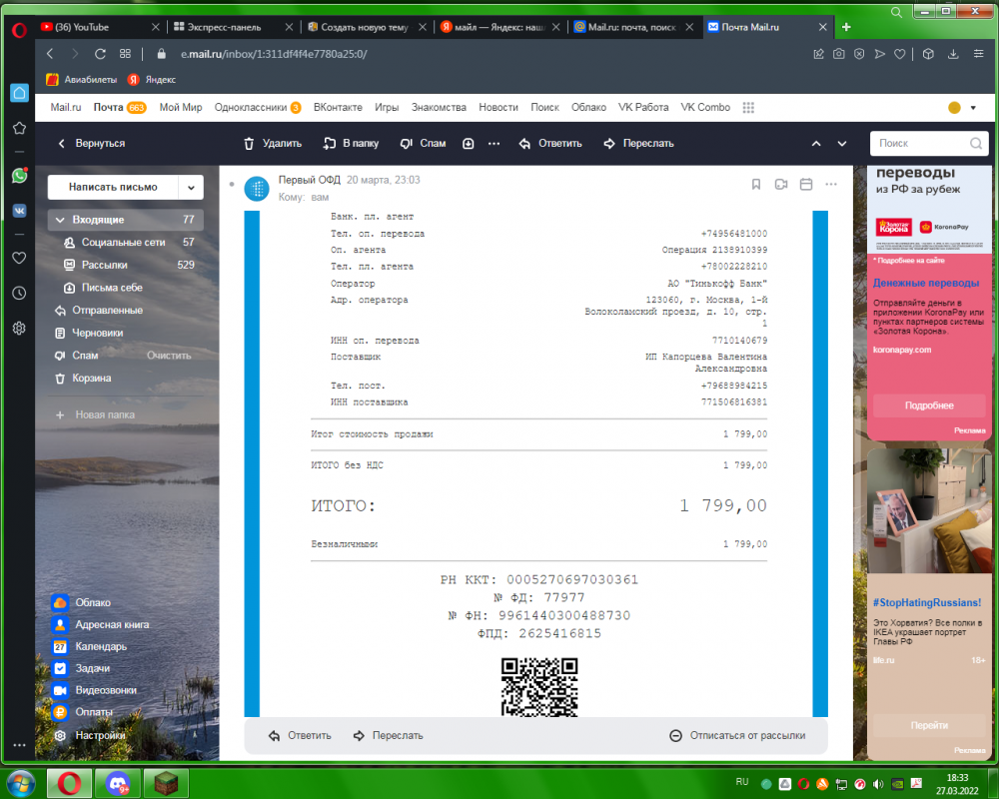Screen dimensions: 999x799
Task: Mark the email as Спам in the toolbar
Action: 423,144
